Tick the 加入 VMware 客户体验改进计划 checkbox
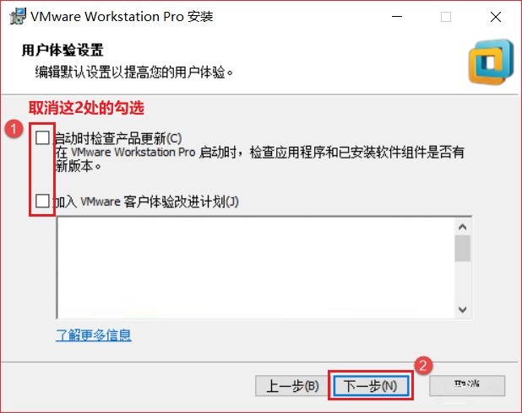Screen dimensions: 522x413 pos(42,201)
